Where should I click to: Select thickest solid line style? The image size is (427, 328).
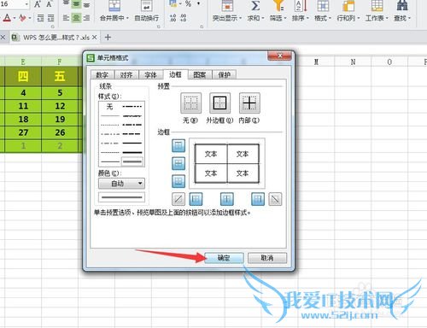coord(132,152)
